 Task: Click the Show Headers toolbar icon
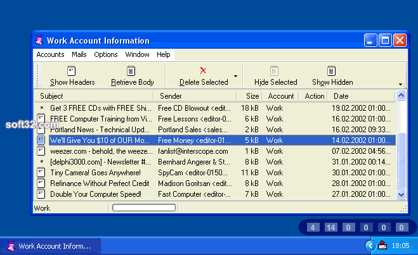click(72, 71)
